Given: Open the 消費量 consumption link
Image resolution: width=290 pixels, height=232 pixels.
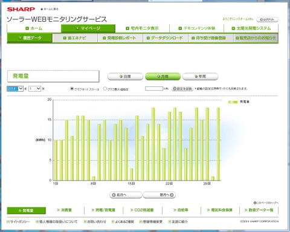Looking at the screenshot, I should [65, 210].
